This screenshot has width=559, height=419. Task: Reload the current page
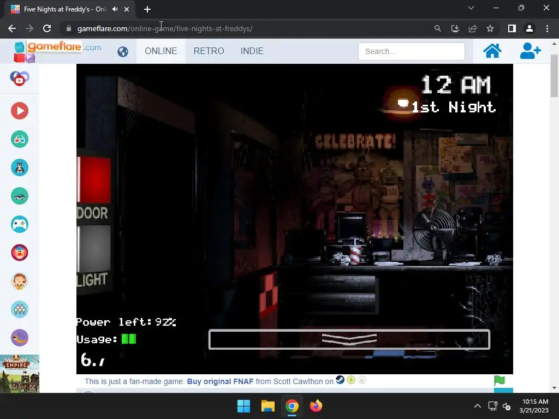tap(47, 28)
